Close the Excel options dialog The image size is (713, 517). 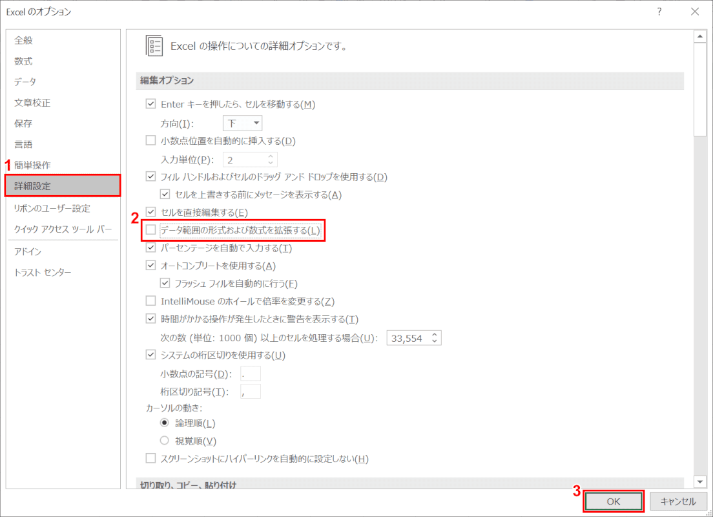pyautogui.click(x=695, y=12)
